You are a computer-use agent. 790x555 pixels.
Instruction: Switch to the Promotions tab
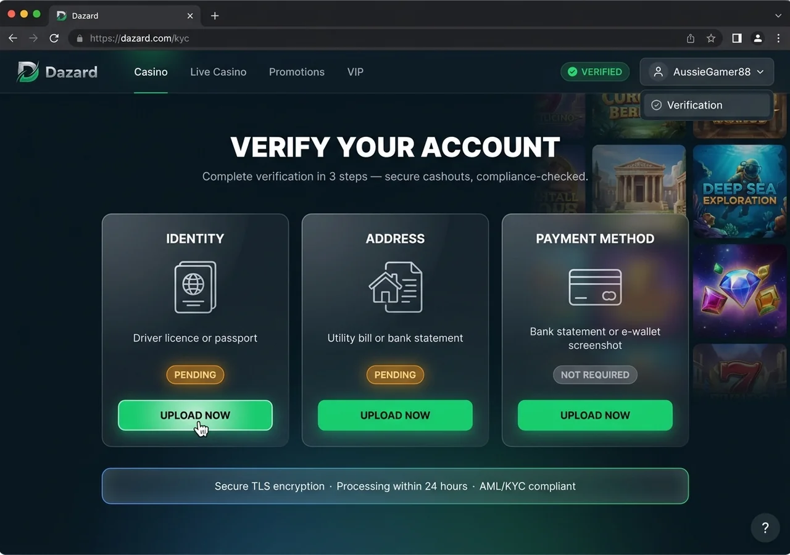(297, 72)
